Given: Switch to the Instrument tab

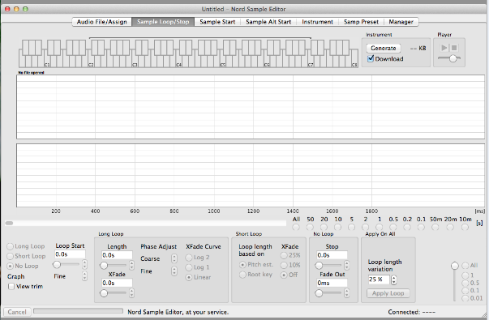Looking at the screenshot, I should pyautogui.click(x=317, y=22).
